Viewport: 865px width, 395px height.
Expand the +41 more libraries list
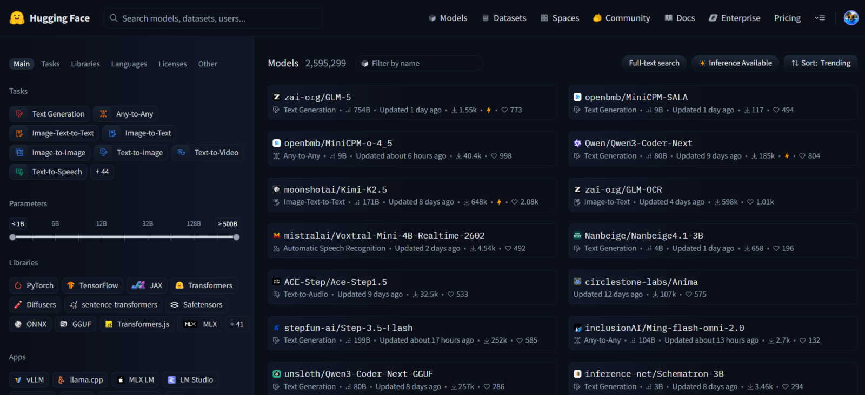pyautogui.click(x=237, y=324)
